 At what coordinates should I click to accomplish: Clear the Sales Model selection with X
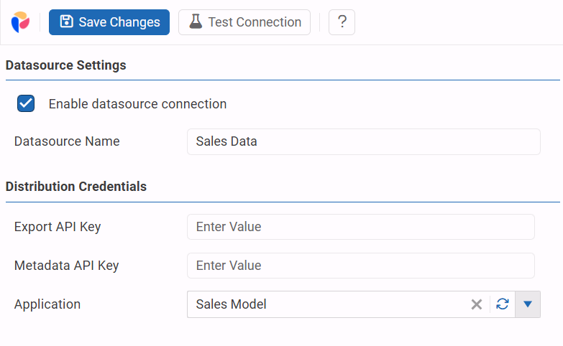click(x=476, y=304)
